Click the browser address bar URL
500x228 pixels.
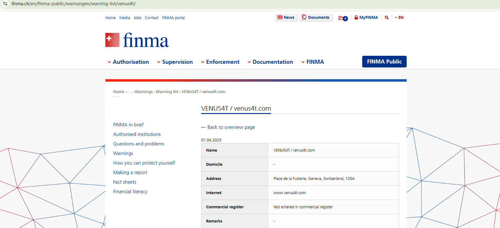click(x=74, y=4)
